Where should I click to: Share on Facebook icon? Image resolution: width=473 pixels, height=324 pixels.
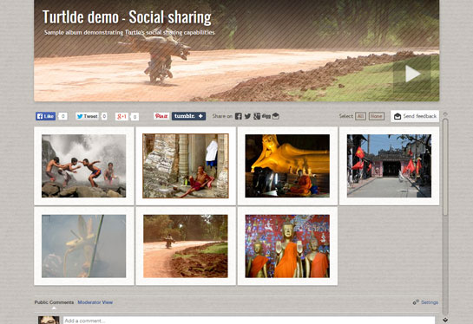(239, 116)
